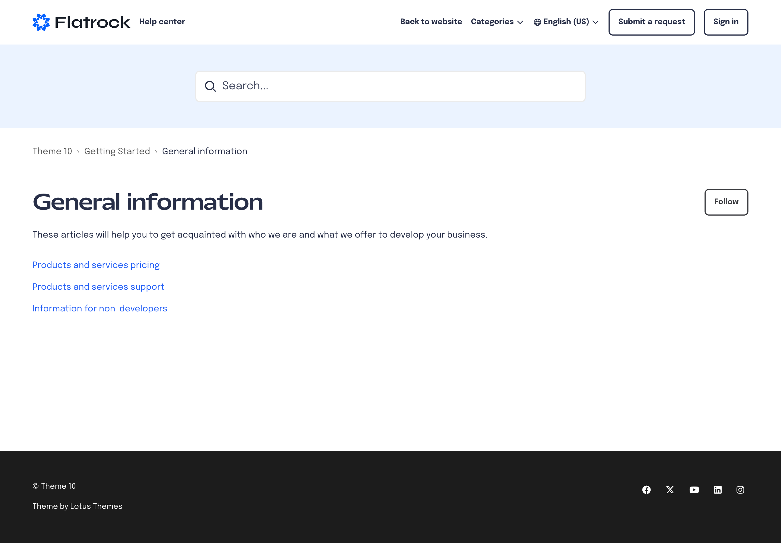
Task: Expand the Categories dropdown
Action: point(497,22)
